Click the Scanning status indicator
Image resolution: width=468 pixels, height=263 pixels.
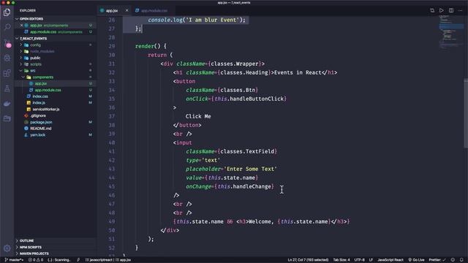coord(58,260)
